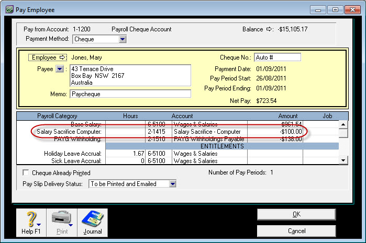The image size is (366, 243).
Task: Open the Journal icon button
Action: (93, 223)
